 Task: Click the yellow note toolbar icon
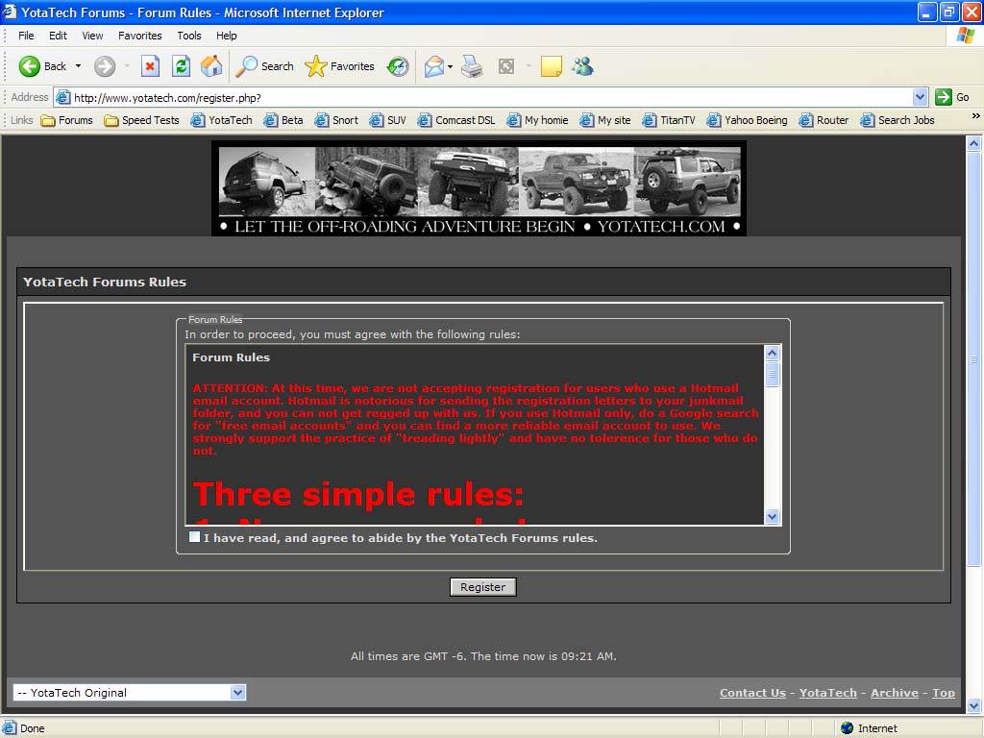point(551,66)
